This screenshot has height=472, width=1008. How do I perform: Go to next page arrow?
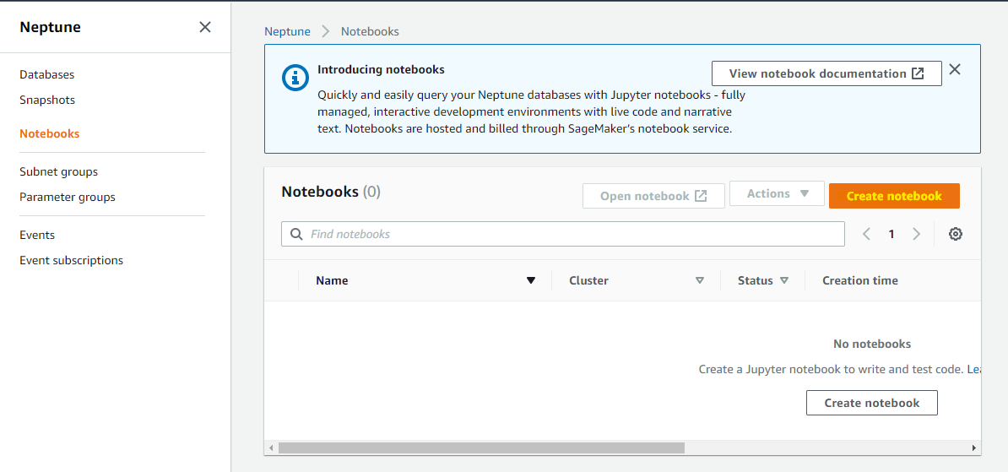pyautogui.click(x=917, y=234)
